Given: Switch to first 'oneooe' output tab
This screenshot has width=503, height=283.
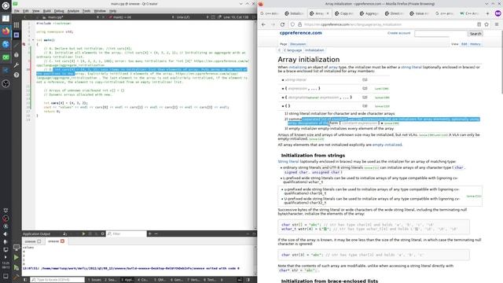Looking at the screenshot, I should pos(33,241).
